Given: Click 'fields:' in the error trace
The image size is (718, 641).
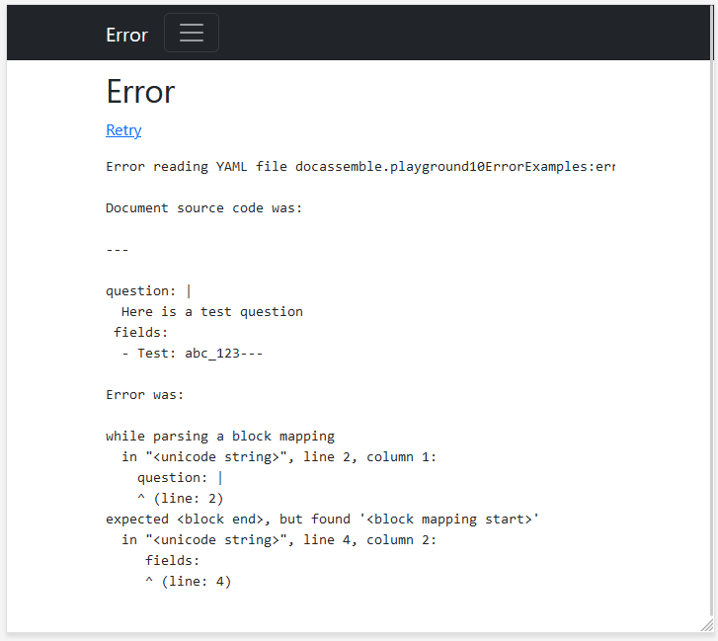Looking at the screenshot, I should 172,560.
